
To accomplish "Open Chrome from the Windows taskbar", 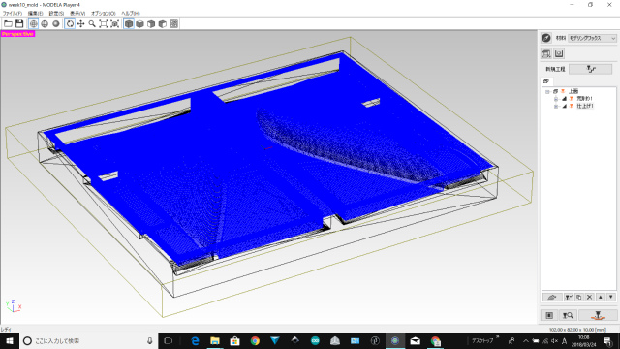I will (255, 340).
